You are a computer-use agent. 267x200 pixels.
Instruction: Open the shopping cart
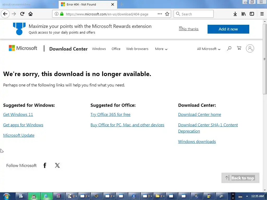click(x=239, y=48)
